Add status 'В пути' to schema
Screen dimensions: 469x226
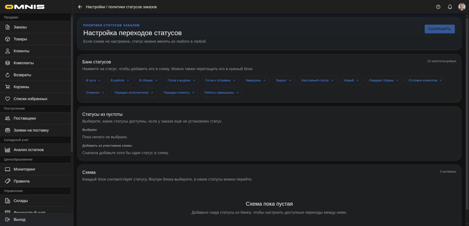[93, 80]
